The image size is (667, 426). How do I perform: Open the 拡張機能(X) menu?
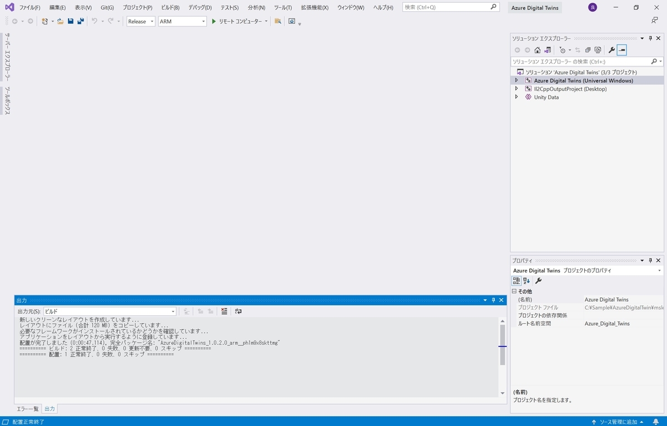[x=315, y=7]
